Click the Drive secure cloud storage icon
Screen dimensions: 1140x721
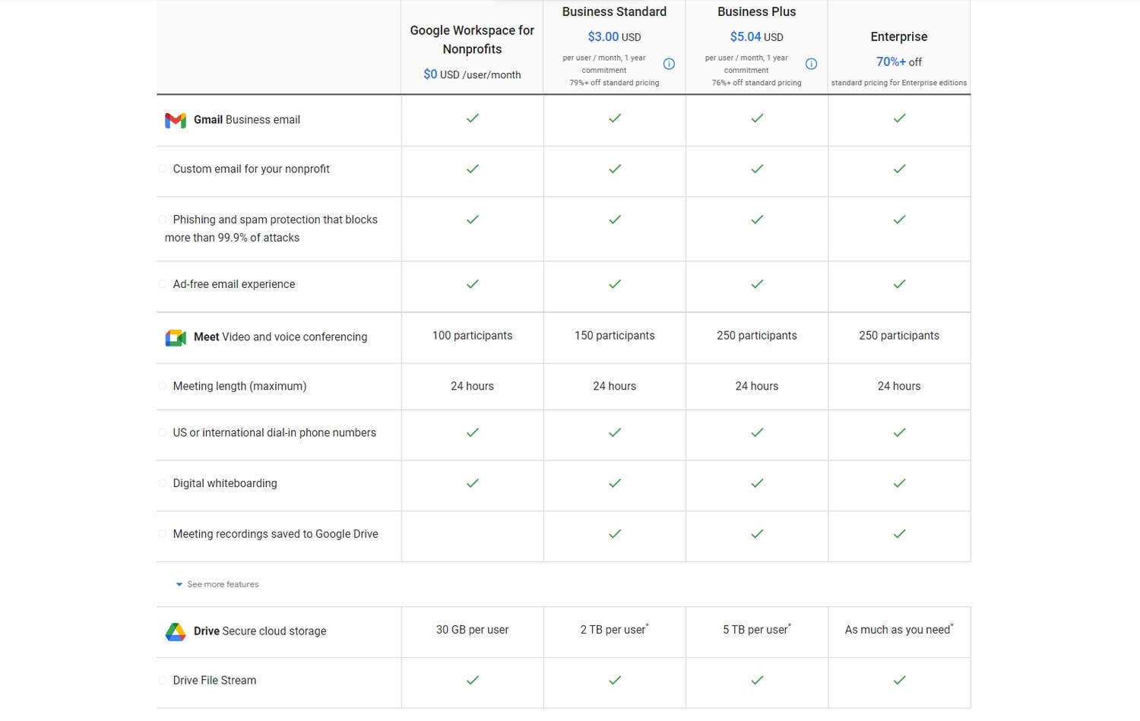[176, 631]
